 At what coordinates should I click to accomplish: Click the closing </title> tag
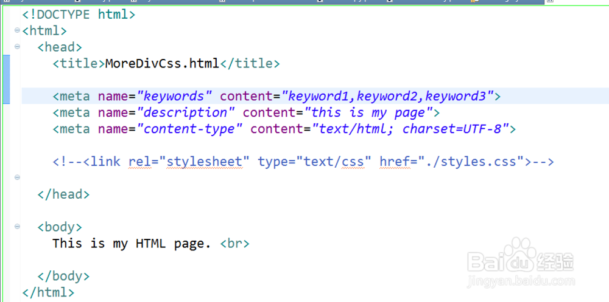[x=250, y=63]
